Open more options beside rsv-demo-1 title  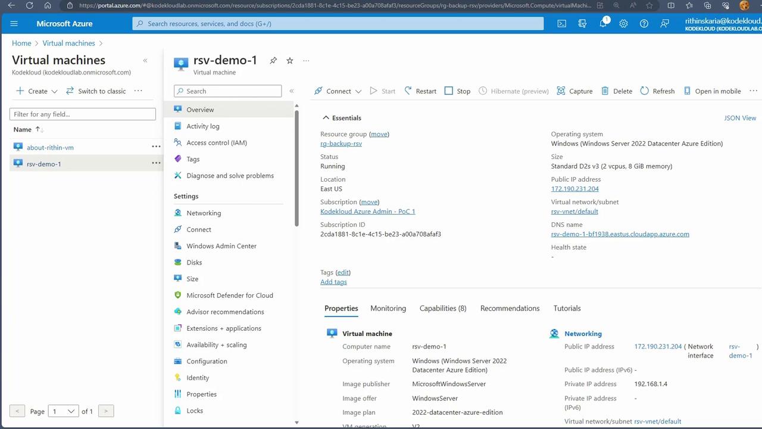[306, 61]
